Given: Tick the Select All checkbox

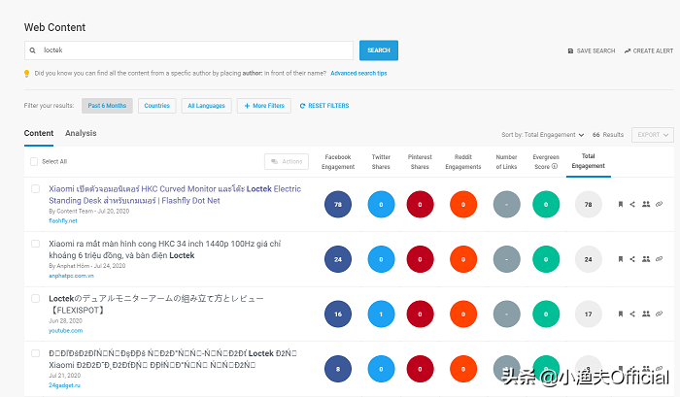Looking at the screenshot, I should click(34, 161).
